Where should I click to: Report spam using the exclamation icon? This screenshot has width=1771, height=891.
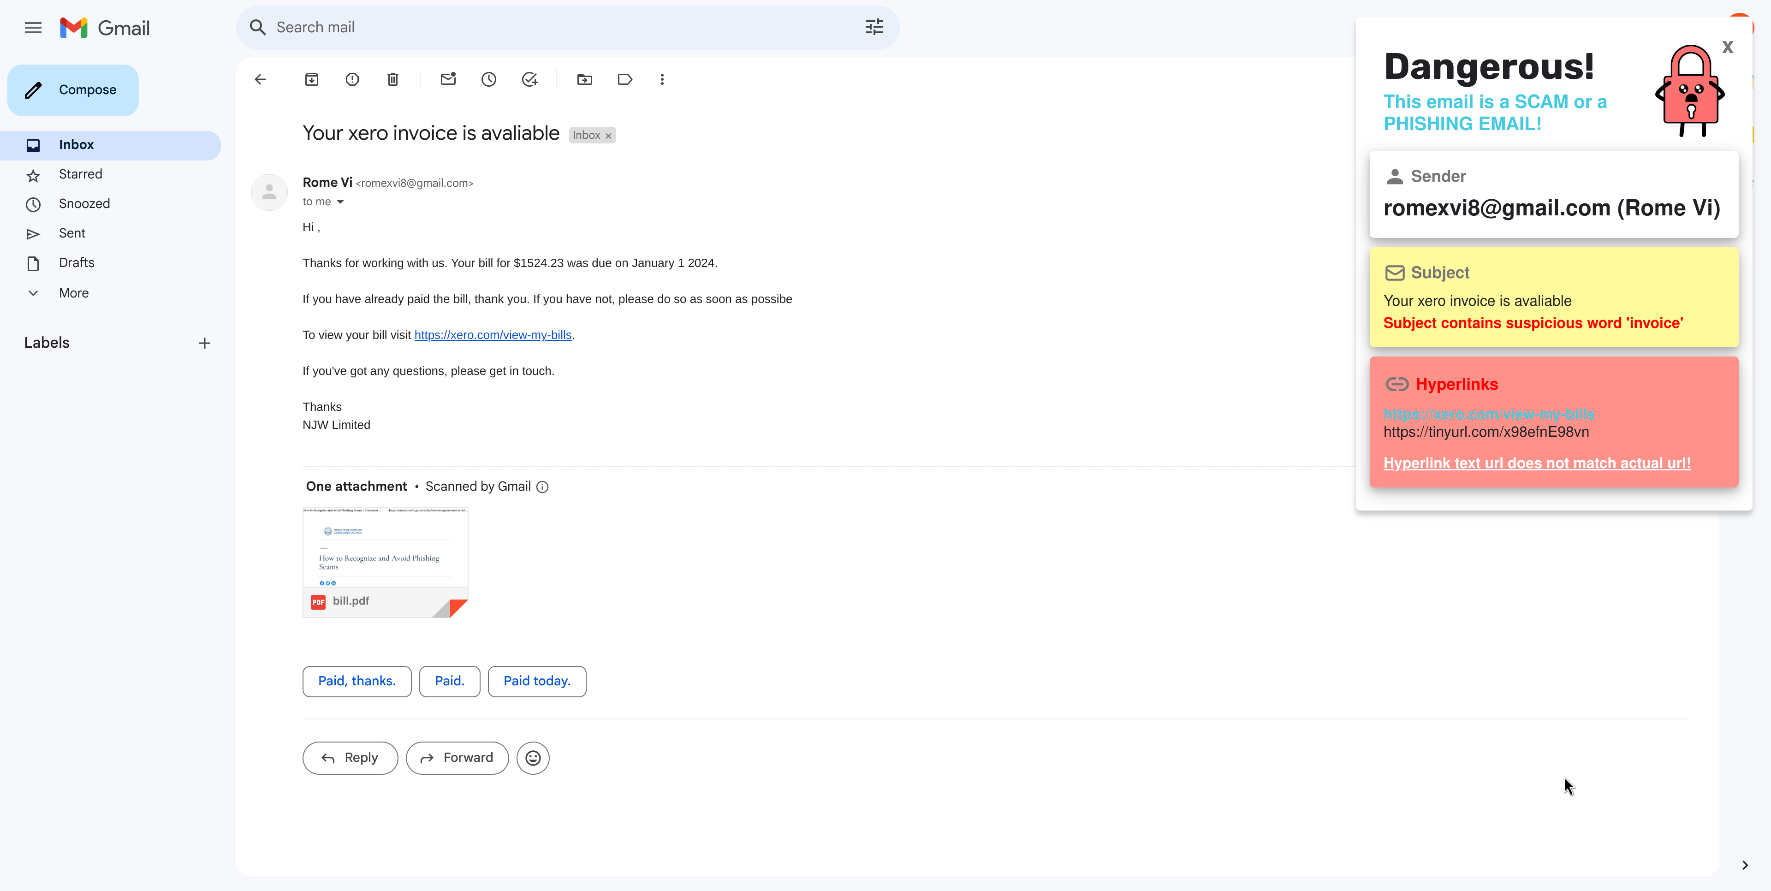coord(352,80)
